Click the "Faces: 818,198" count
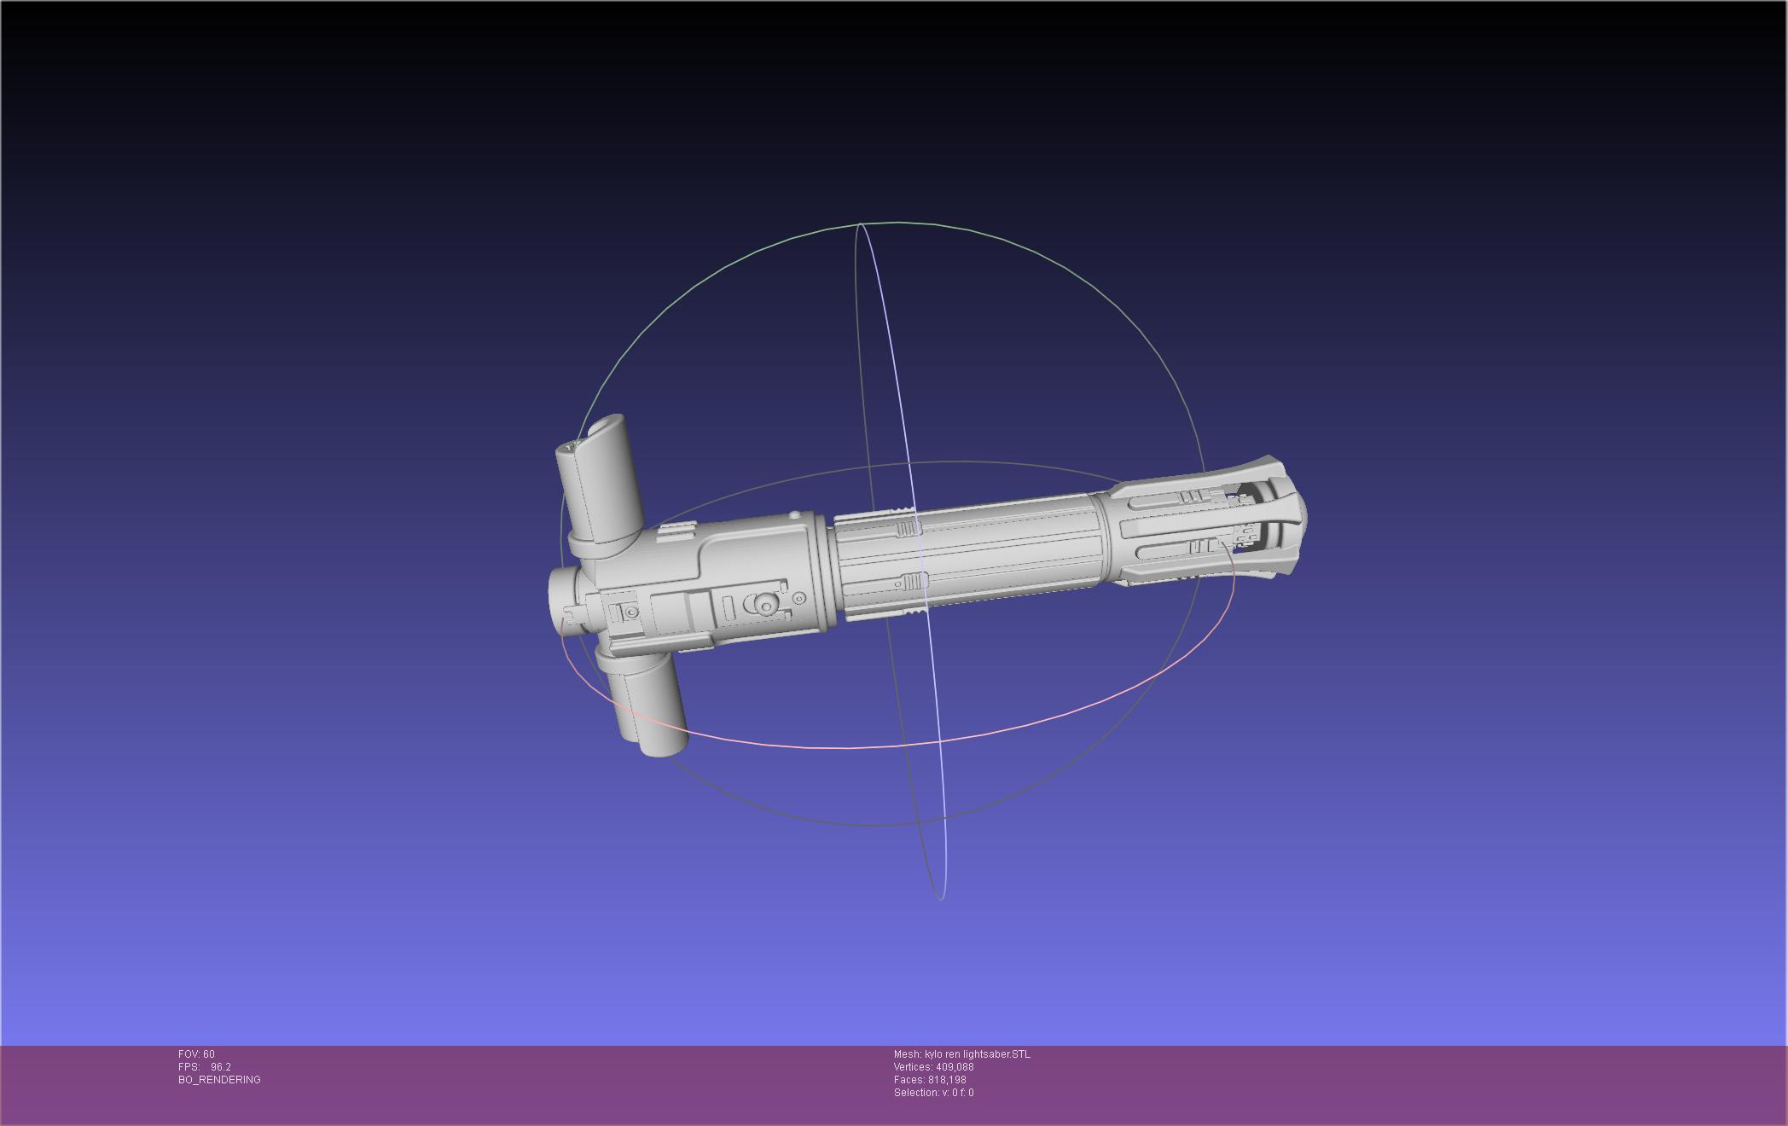Image resolution: width=1788 pixels, height=1126 pixels. coord(930,1080)
